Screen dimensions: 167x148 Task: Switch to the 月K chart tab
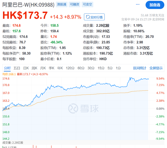point(43,68)
